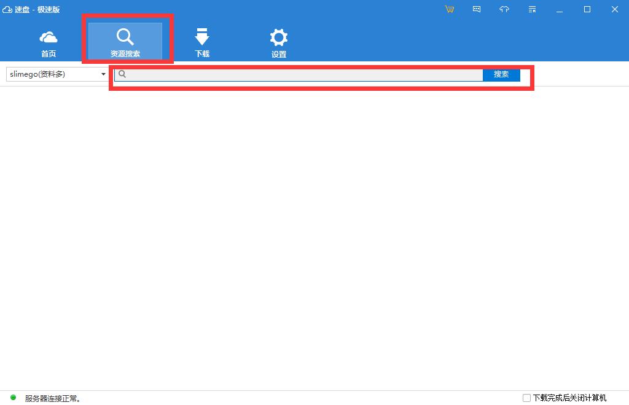Click the 服务器连接正常 status text
The width and height of the screenshot is (629, 405).
53,398
